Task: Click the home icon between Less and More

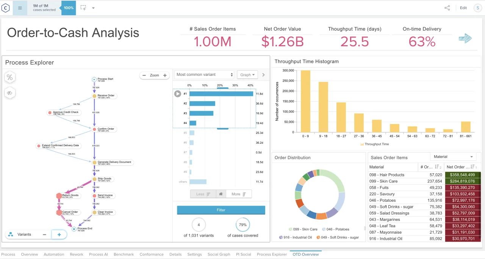Action: (x=221, y=194)
